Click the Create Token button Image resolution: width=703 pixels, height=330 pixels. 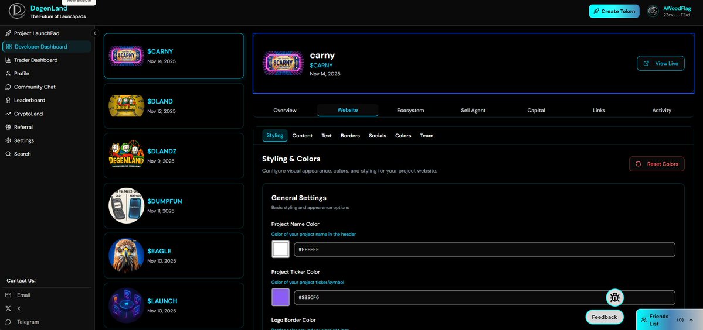tap(614, 11)
